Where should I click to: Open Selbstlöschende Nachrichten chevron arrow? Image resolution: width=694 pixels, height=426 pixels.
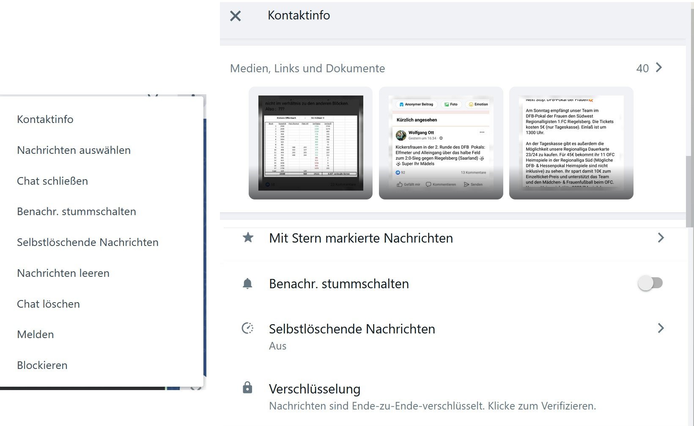(x=661, y=328)
